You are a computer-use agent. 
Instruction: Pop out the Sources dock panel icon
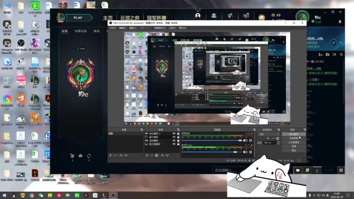pyautogui.click(x=178, y=130)
